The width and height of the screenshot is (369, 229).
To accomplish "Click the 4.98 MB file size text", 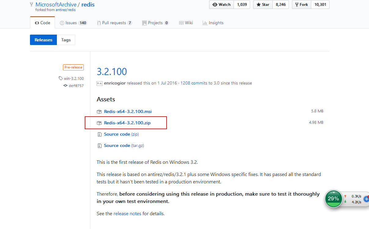I will point(316,122).
